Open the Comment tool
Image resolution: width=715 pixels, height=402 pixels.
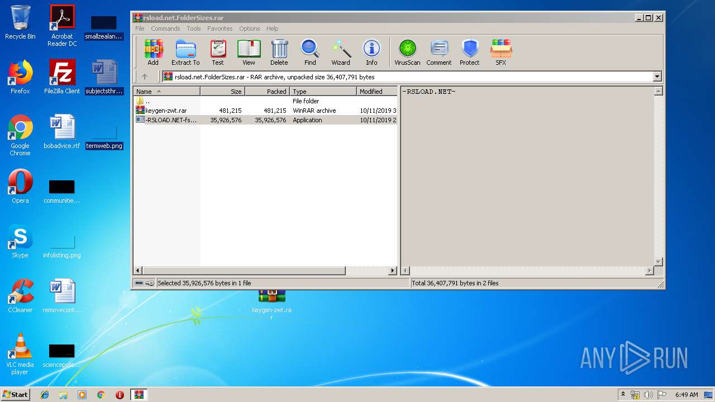coord(439,52)
